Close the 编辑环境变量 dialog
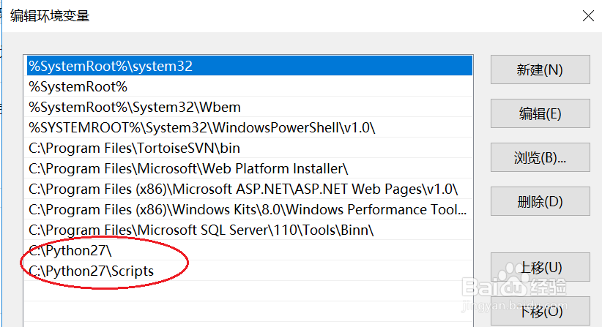 [x=586, y=15]
